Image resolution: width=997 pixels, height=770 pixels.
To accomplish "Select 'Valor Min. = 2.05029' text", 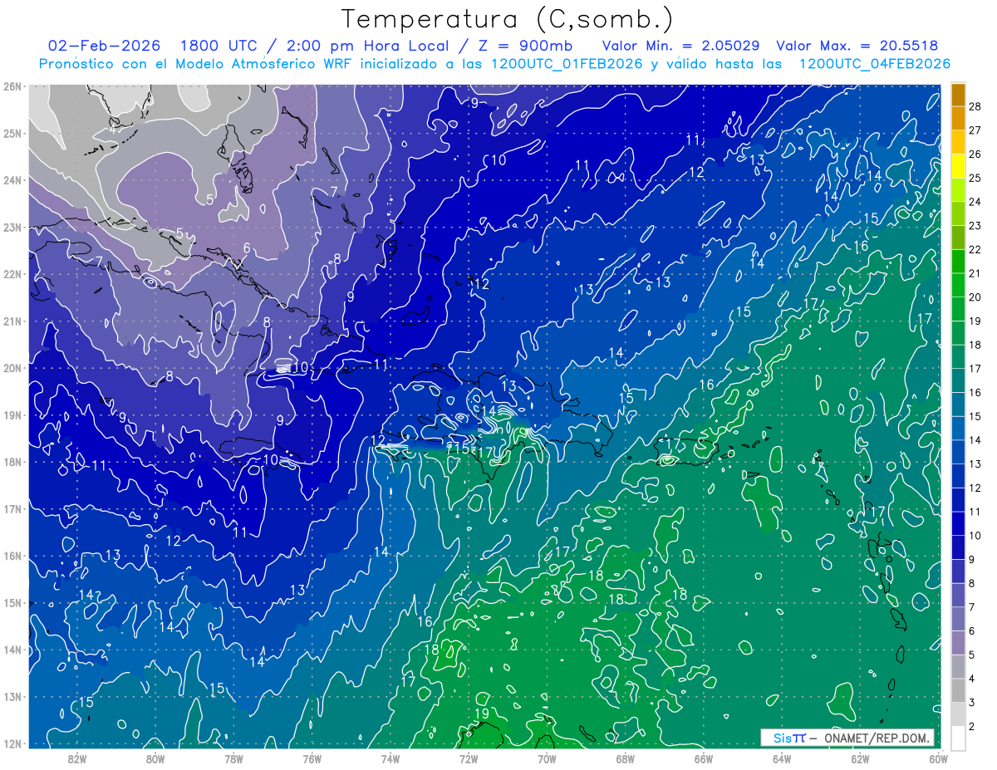I will tap(680, 47).
